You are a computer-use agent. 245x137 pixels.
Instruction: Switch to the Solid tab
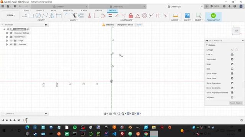coord(26,10)
